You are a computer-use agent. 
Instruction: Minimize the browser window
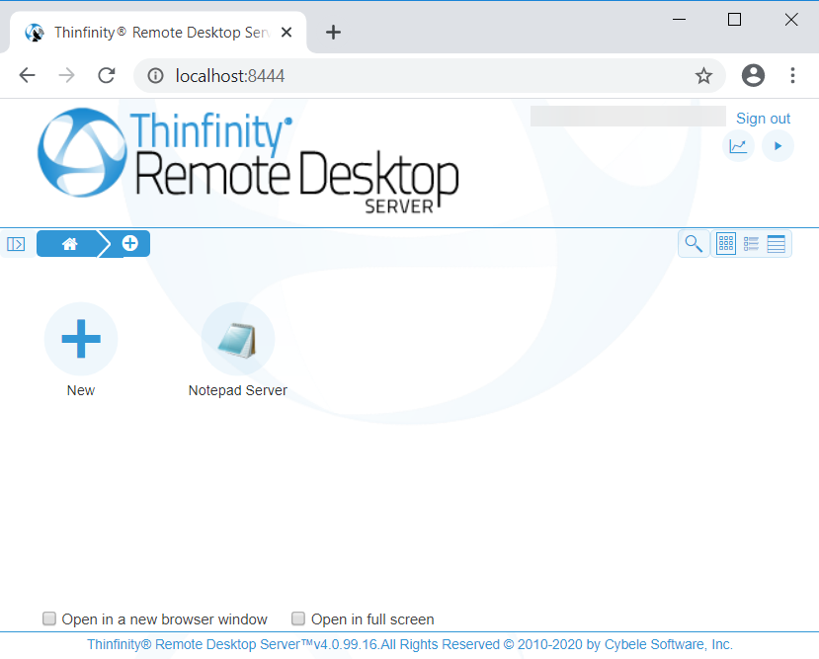click(x=679, y=20)
